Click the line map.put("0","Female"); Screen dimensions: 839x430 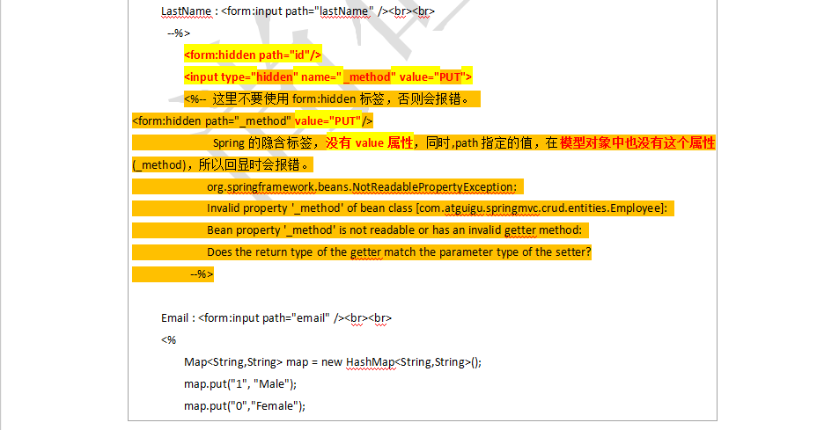[x=245, y=406]
